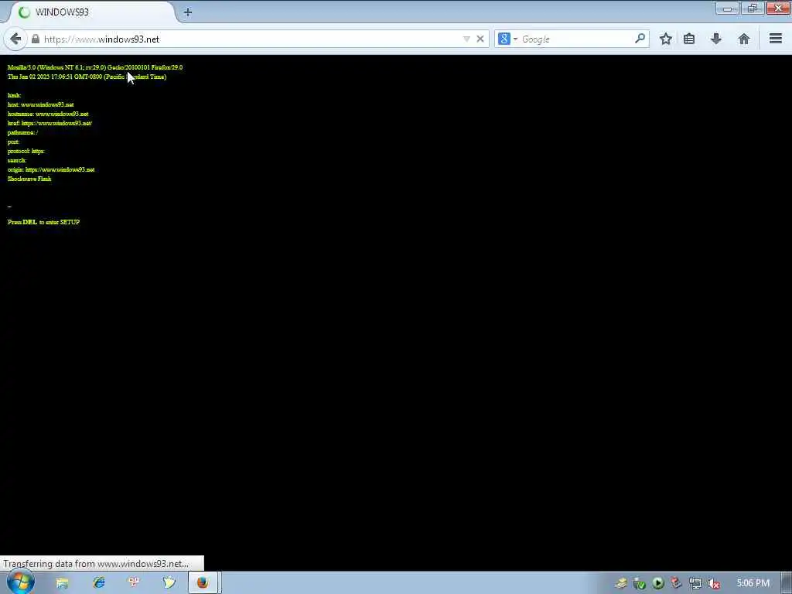
Task: Click the Firefox taskbar button
Action: [203, 583]
